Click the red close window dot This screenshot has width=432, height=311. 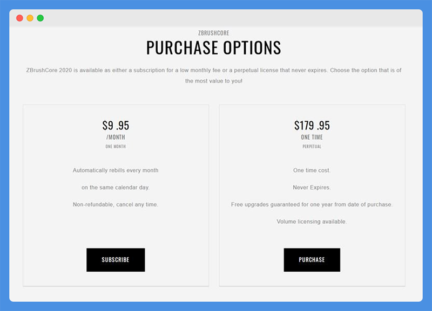coord(19,18)
